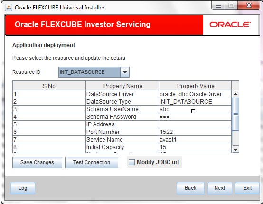Click the Initial Capacity value 15
This screenshot has width=263, height=204.
pyautogui.click(x=195, y=147)
